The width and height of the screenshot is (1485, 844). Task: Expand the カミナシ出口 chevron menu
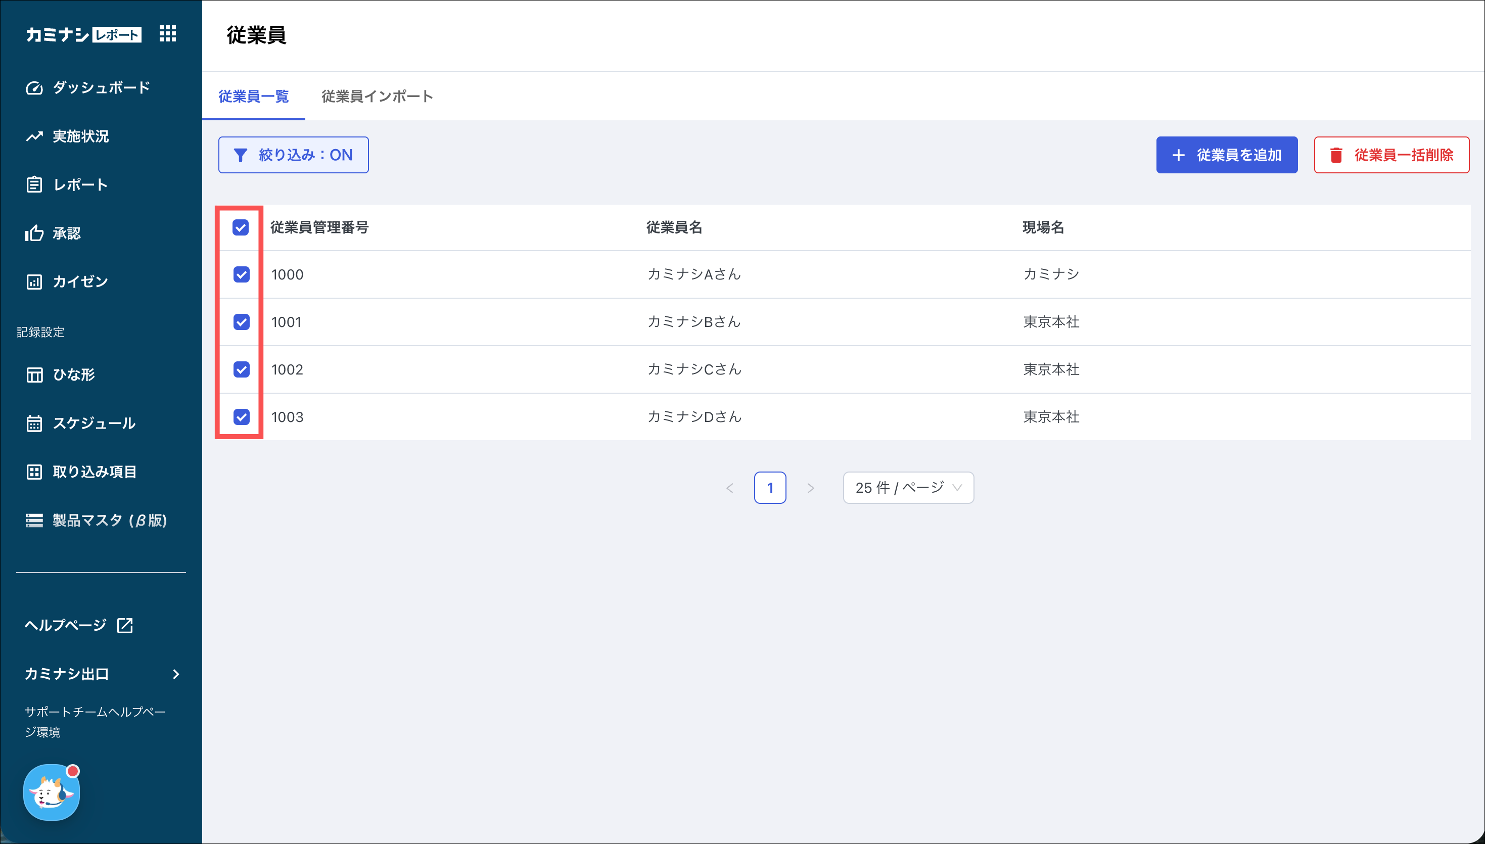click(175, 674)
